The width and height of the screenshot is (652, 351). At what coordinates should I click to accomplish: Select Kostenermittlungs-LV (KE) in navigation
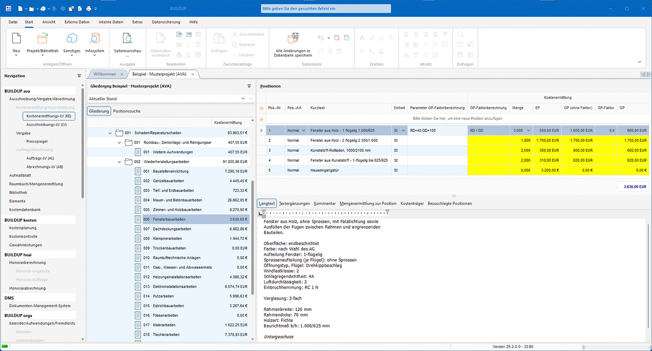pos(49,116)
